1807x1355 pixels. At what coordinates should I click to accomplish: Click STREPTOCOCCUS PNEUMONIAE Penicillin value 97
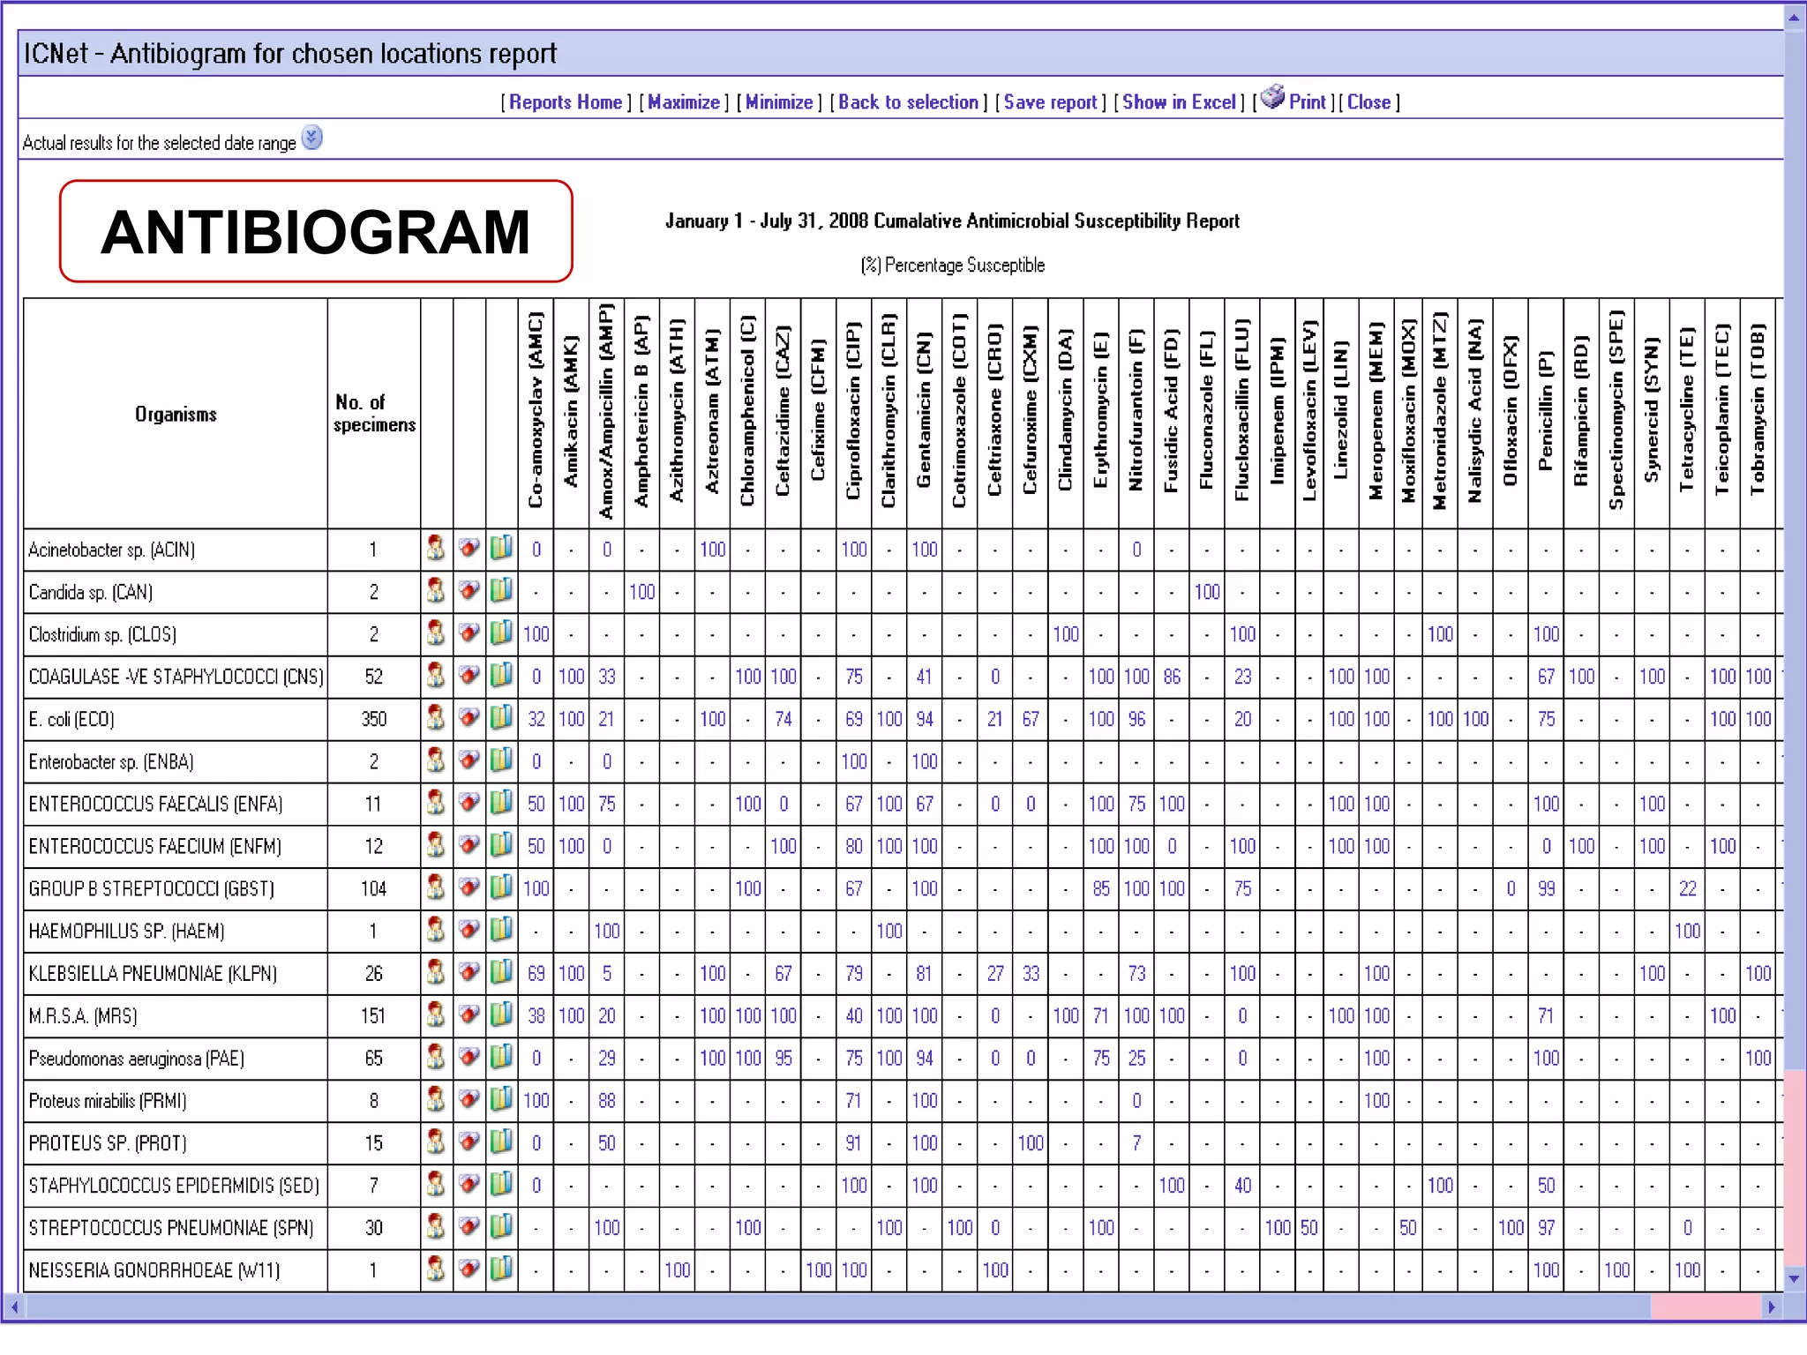click(x=1546, y=1227)
